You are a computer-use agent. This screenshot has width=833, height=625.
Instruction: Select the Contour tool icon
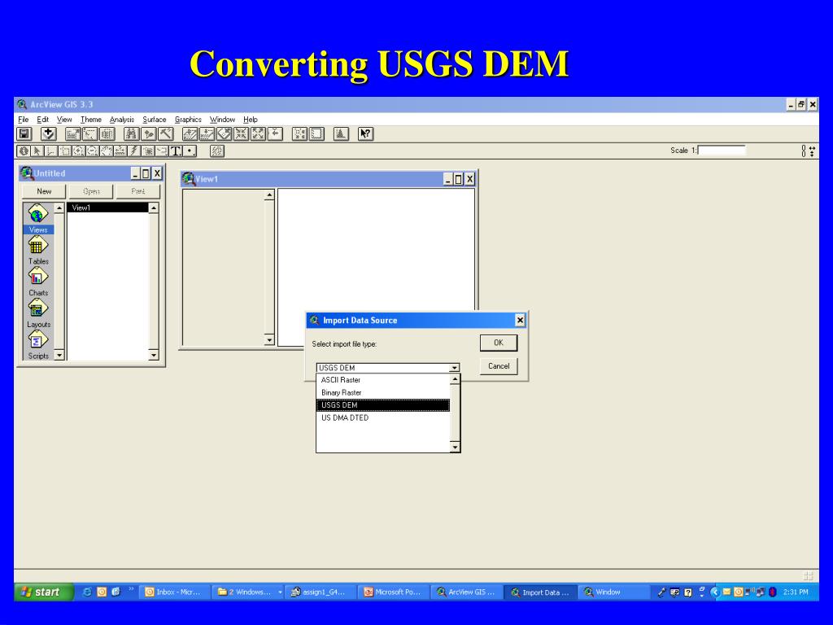click(216, 151)
